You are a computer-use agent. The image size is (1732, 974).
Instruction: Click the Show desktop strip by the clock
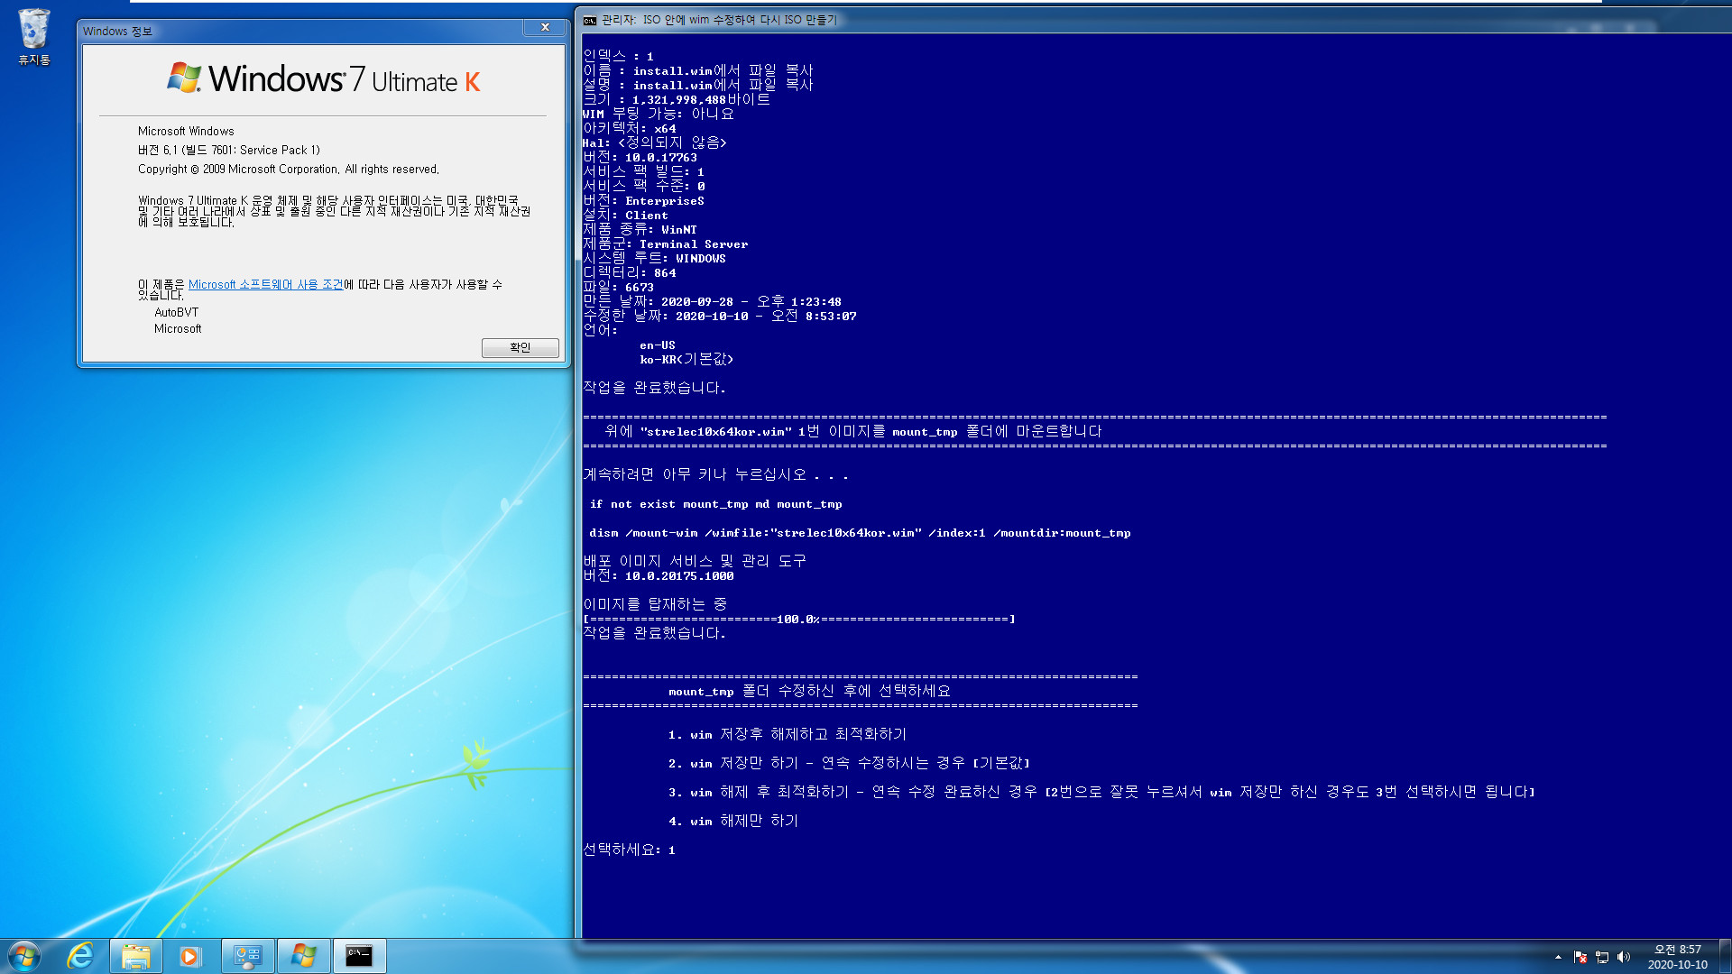pyautogui.click(x=1725, y=956)
